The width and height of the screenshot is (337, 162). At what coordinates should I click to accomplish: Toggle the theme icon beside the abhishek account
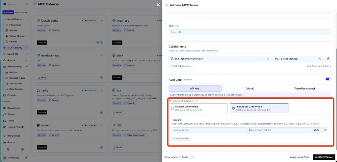26,158
